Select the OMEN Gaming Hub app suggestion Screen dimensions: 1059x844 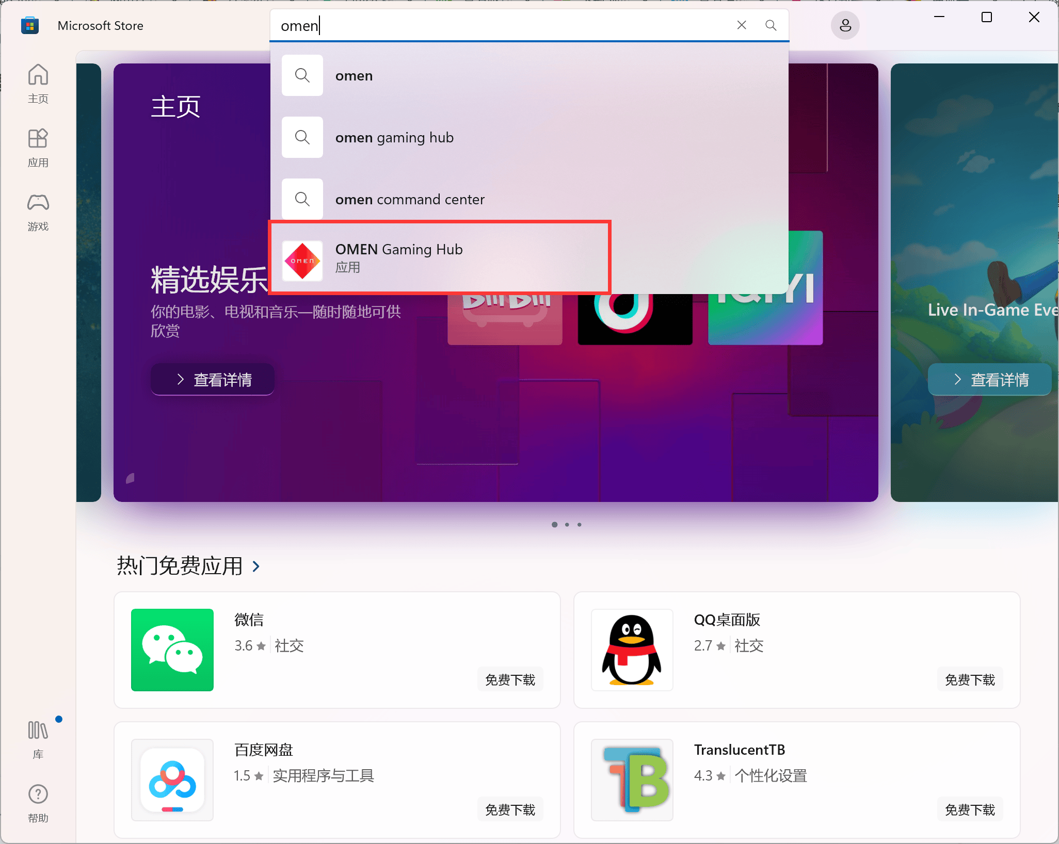[439, 258]
